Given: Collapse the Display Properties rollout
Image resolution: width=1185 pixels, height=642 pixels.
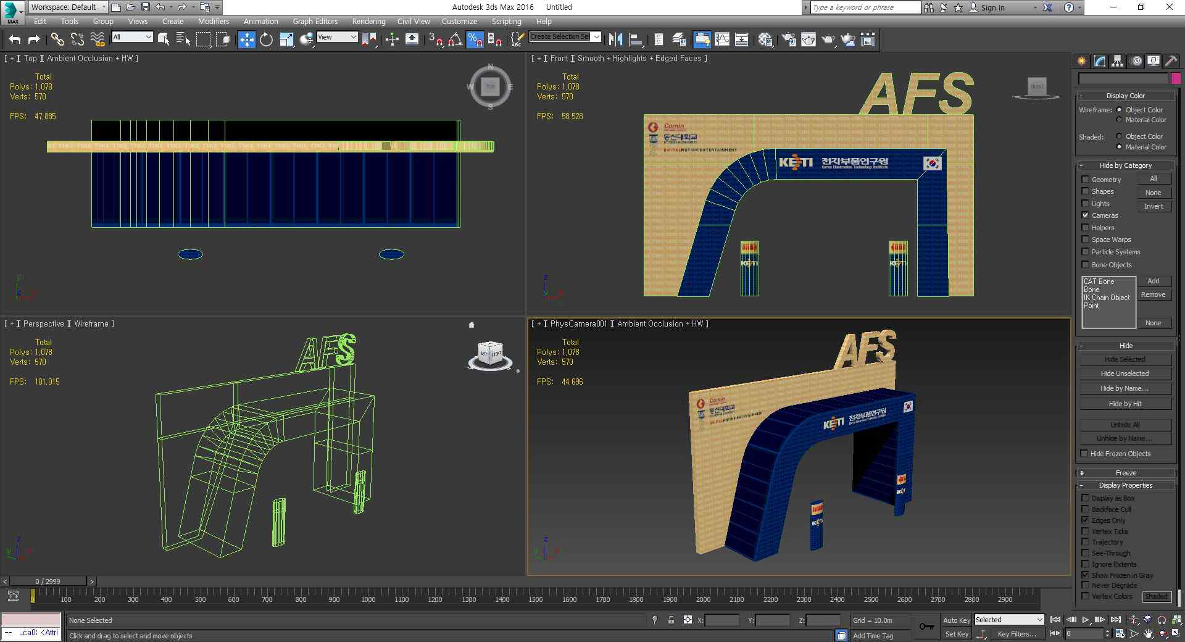Looking at the screenshot, I should point(1126,485).
